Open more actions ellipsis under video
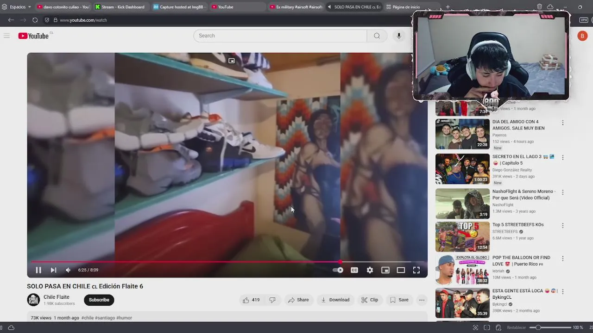 (x=422, y=300)
